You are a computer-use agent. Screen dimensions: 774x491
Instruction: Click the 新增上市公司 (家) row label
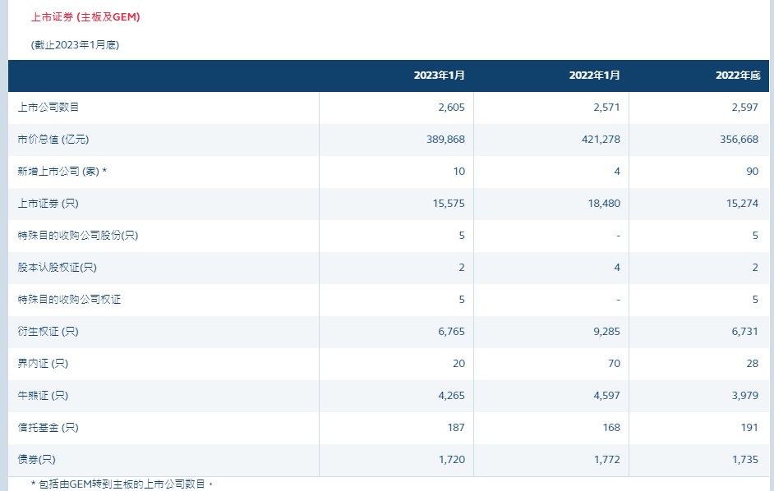tap(62, 172)
